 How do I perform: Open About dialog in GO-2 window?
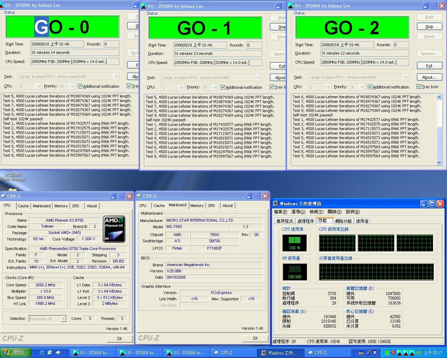(429, 77)
